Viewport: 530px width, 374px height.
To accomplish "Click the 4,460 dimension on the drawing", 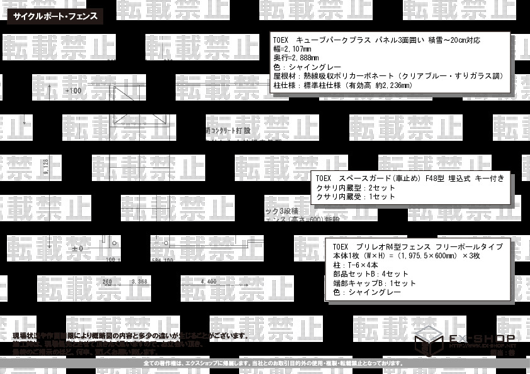I will coord(208,282).
